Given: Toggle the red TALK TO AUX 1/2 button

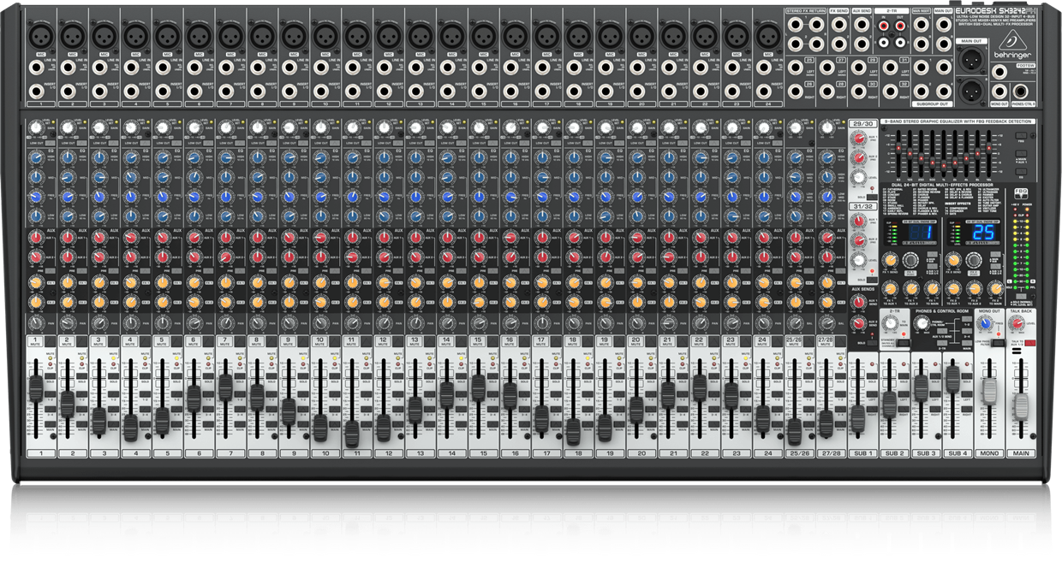Looking at the screenshot, I should tap(1029, 342).
